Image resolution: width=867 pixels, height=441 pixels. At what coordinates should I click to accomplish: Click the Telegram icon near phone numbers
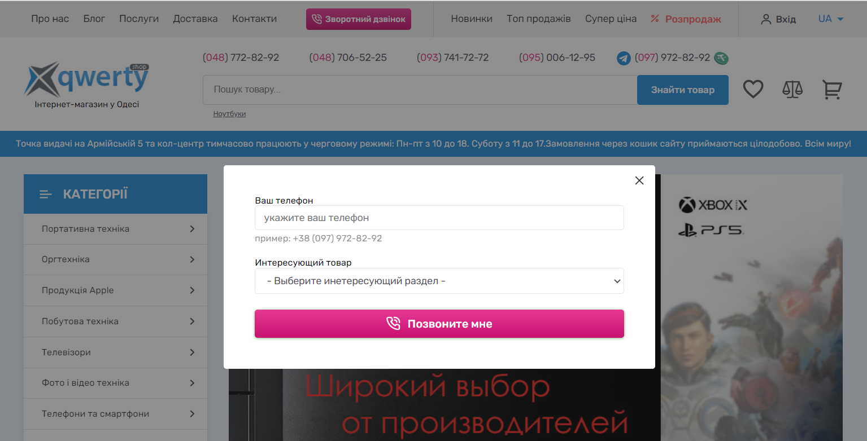(x=624, y=58)
